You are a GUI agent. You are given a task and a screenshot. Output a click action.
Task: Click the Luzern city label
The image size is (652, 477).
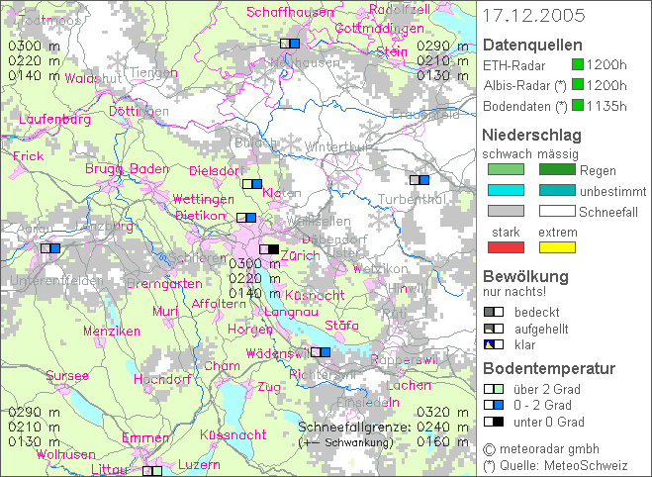pyautogui.click(x=199, y=463)
